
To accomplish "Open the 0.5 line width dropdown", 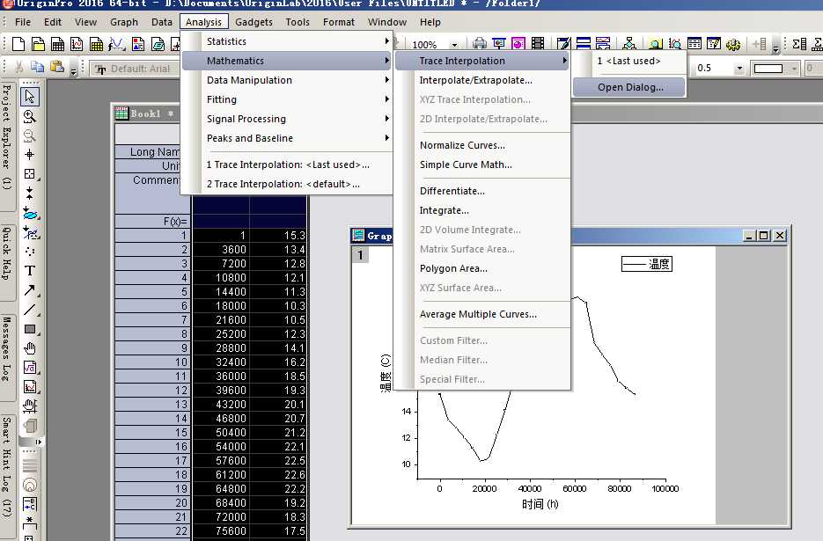I will (x=739, y=69).
